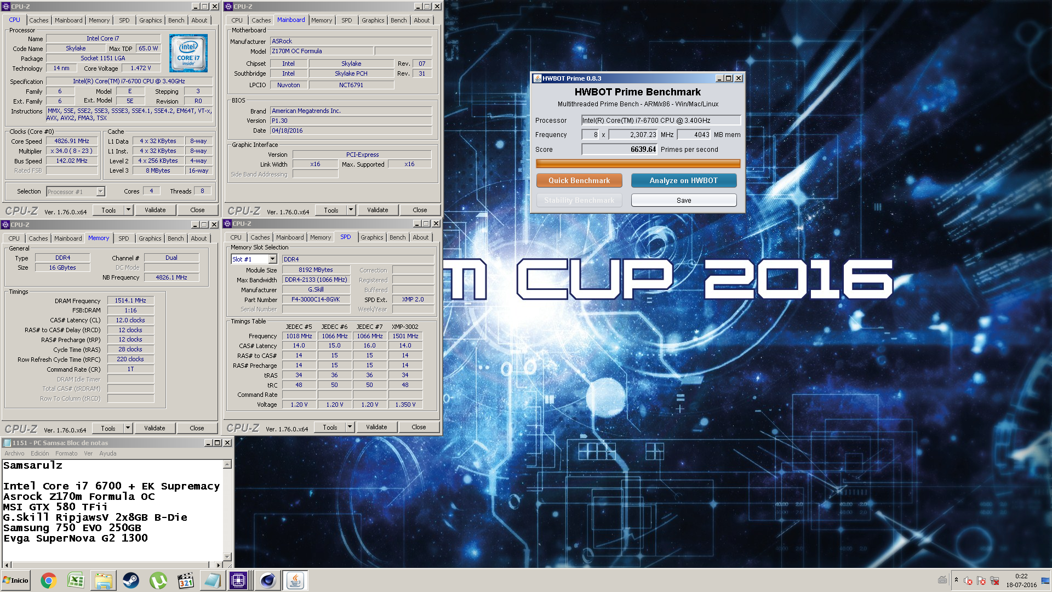1052x592 pixels.
Task: Click the HWBOT Processor text field
Action: (x=661, y=120)
